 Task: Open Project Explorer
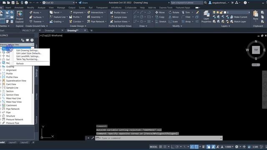[20, 17]
